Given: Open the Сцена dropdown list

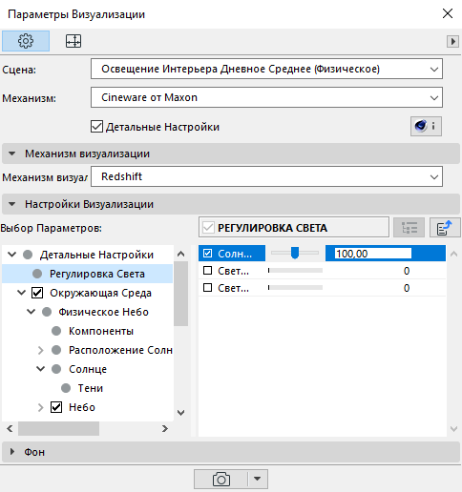Looking at the screenshot, I should (266, 69).
